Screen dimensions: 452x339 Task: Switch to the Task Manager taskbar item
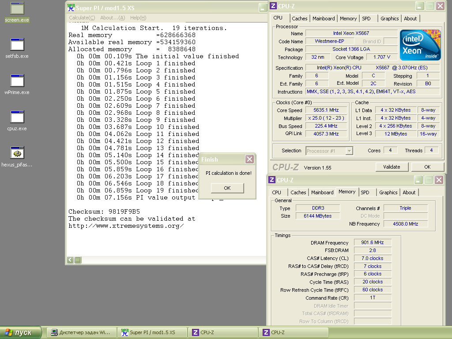[82, 332]
